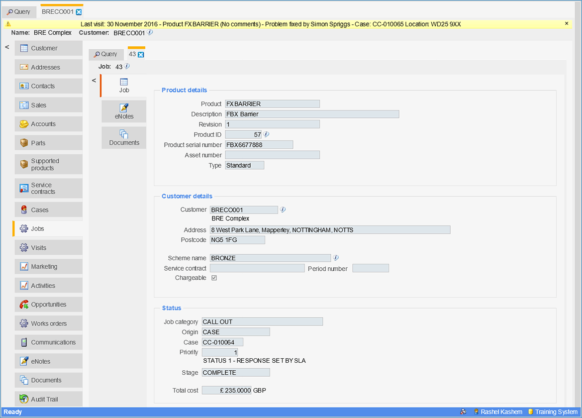The height and width of the screenshot is (418, 582).
Task: Click the Period number field
Action: (x=371, y=268)
